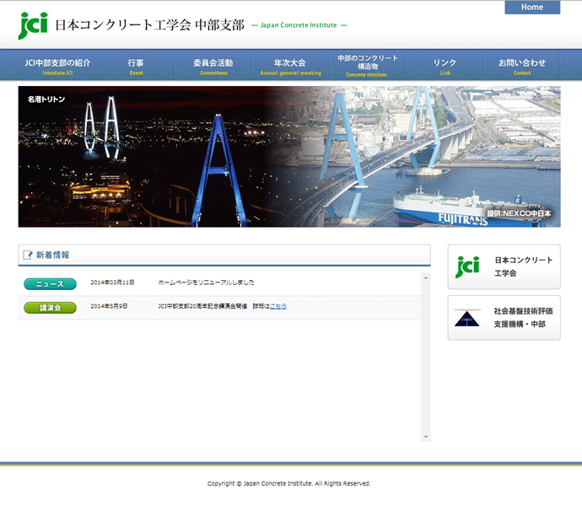Select the green 講演会 category badge
The width and height of the screenshot is (582, 506).
(x=50, y=307)
